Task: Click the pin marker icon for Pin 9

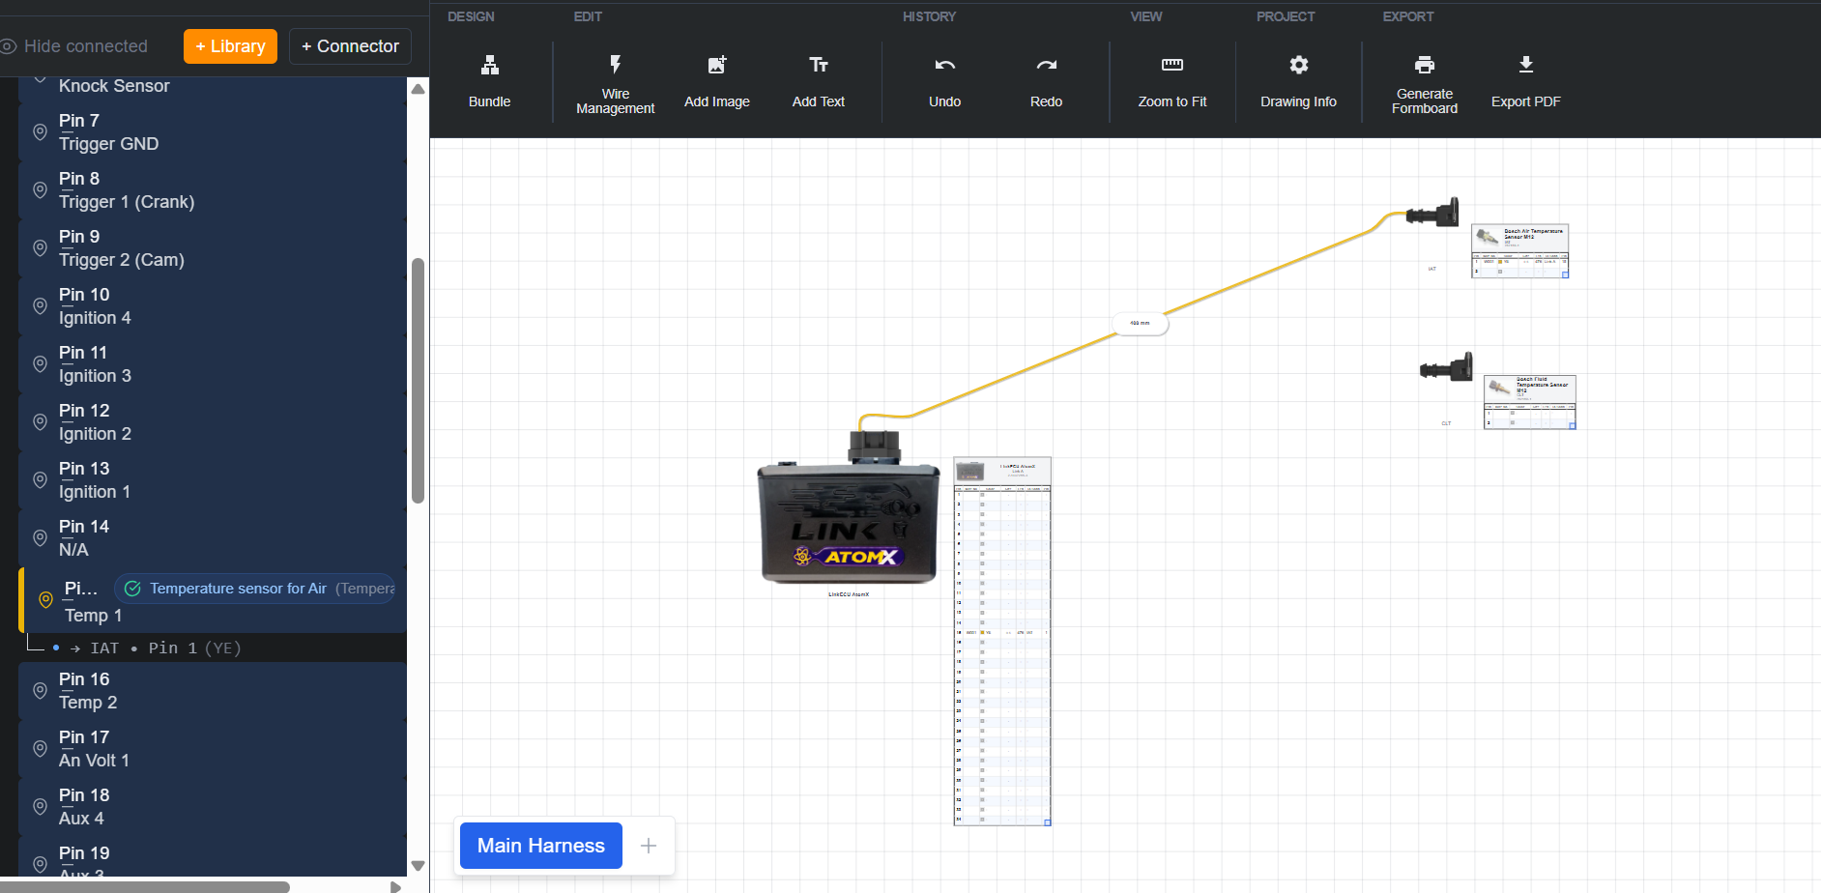Action: pyautogui.click(x=40, y=247)
